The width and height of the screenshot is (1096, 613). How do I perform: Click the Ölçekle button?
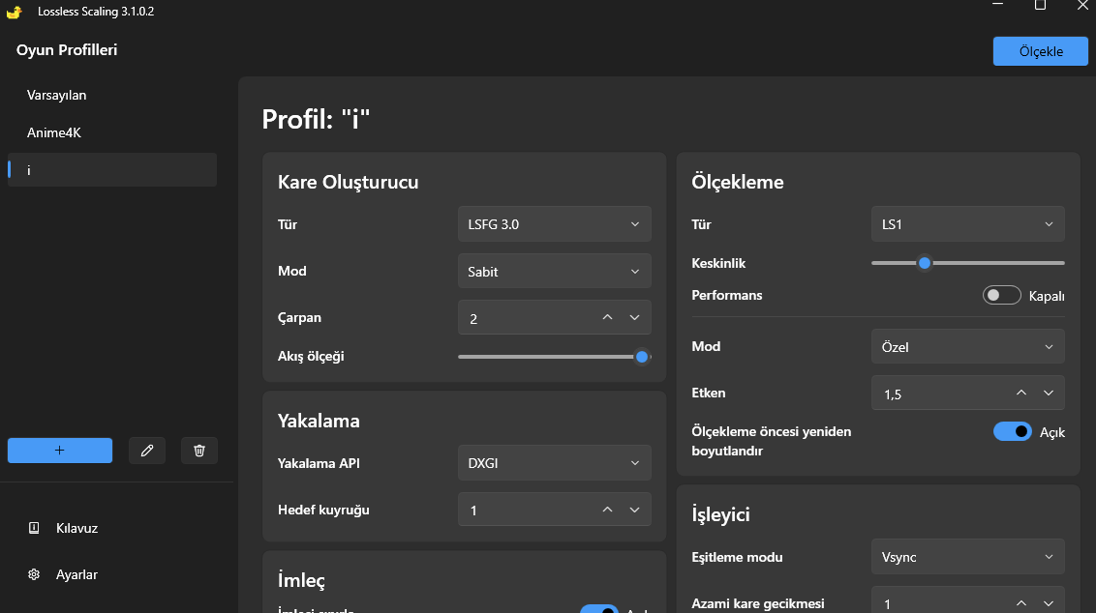1041,51
